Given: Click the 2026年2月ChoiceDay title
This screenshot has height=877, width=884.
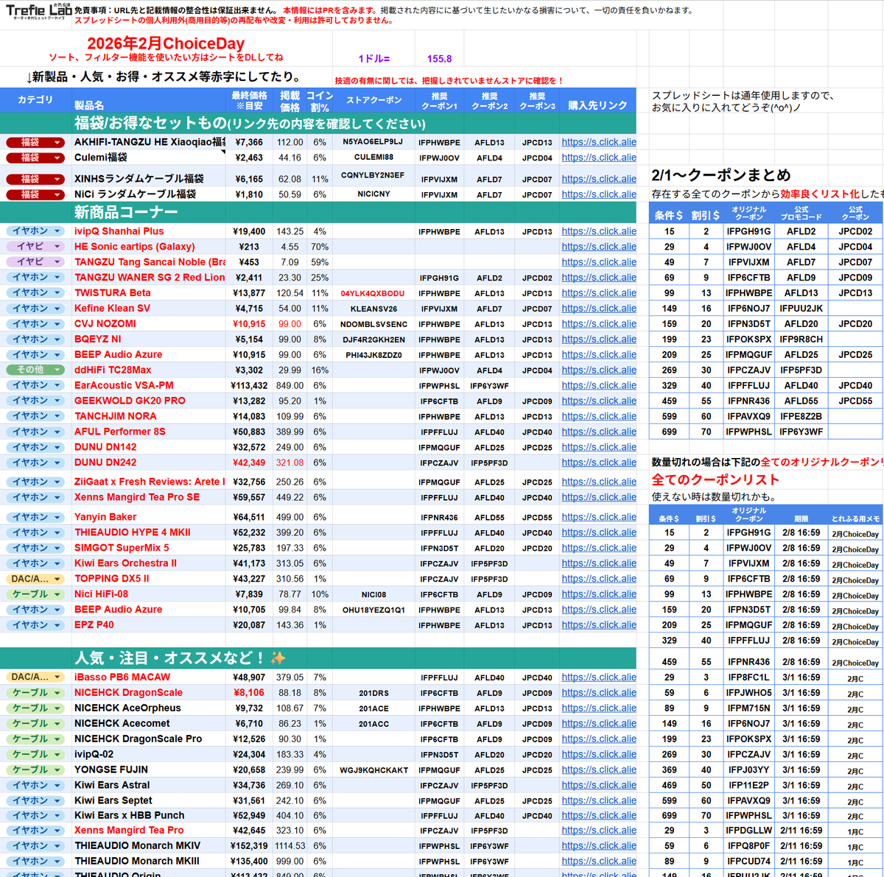Looking at the screenshot, I should [x=166, y=43].
